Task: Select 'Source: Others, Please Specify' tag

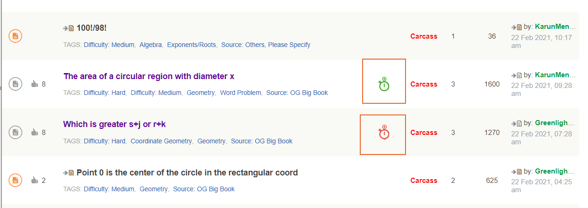Action: pos(266,45)
